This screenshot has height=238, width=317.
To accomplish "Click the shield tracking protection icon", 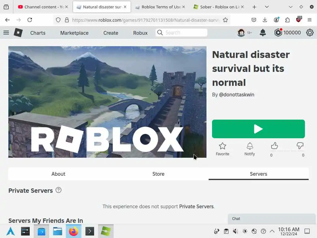I will tap(58, 20).
